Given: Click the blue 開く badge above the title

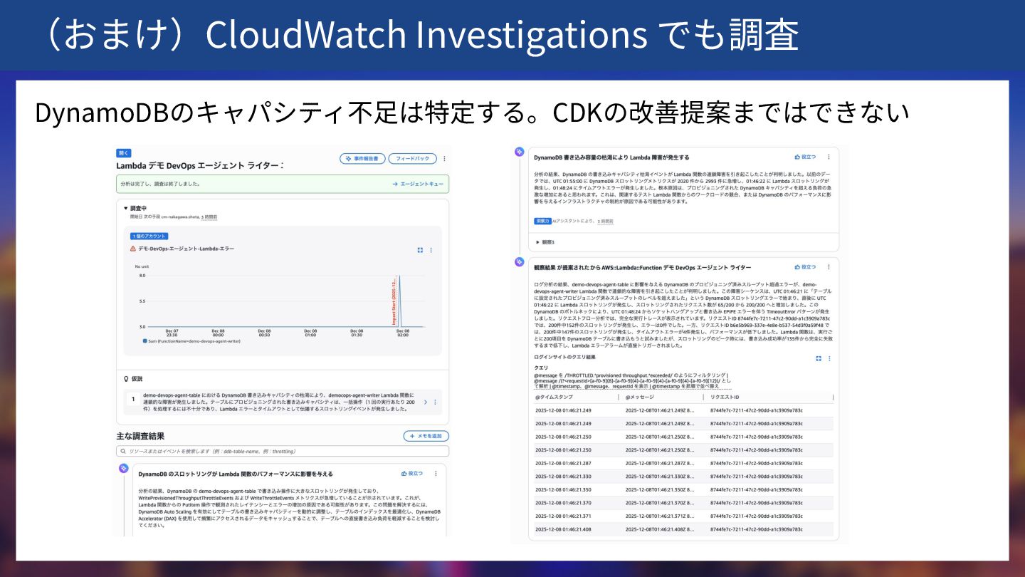Looking at the screenshot, I should [x=123, y=152].
